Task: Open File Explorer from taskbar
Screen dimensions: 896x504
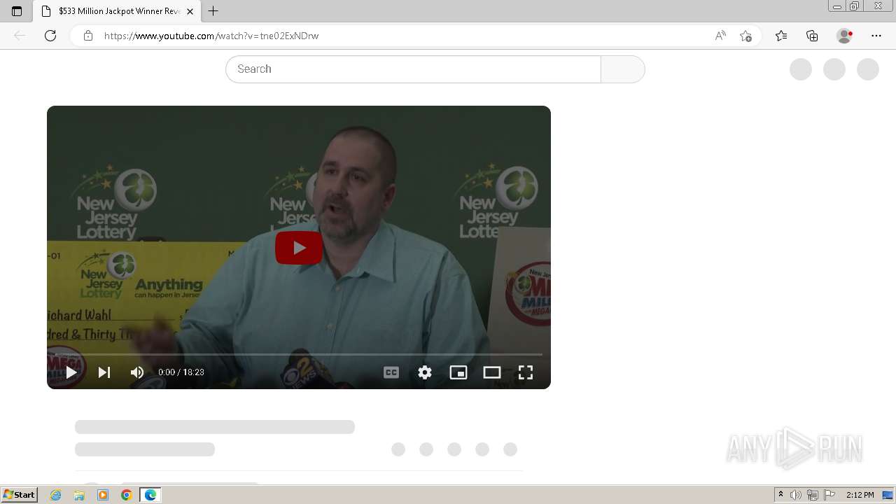Action: coord(79,495)
